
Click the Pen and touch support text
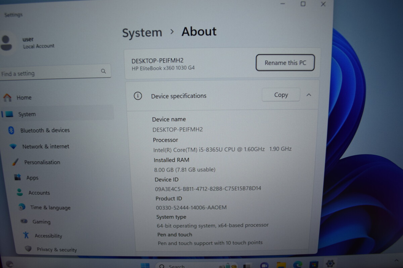(210, 243)
